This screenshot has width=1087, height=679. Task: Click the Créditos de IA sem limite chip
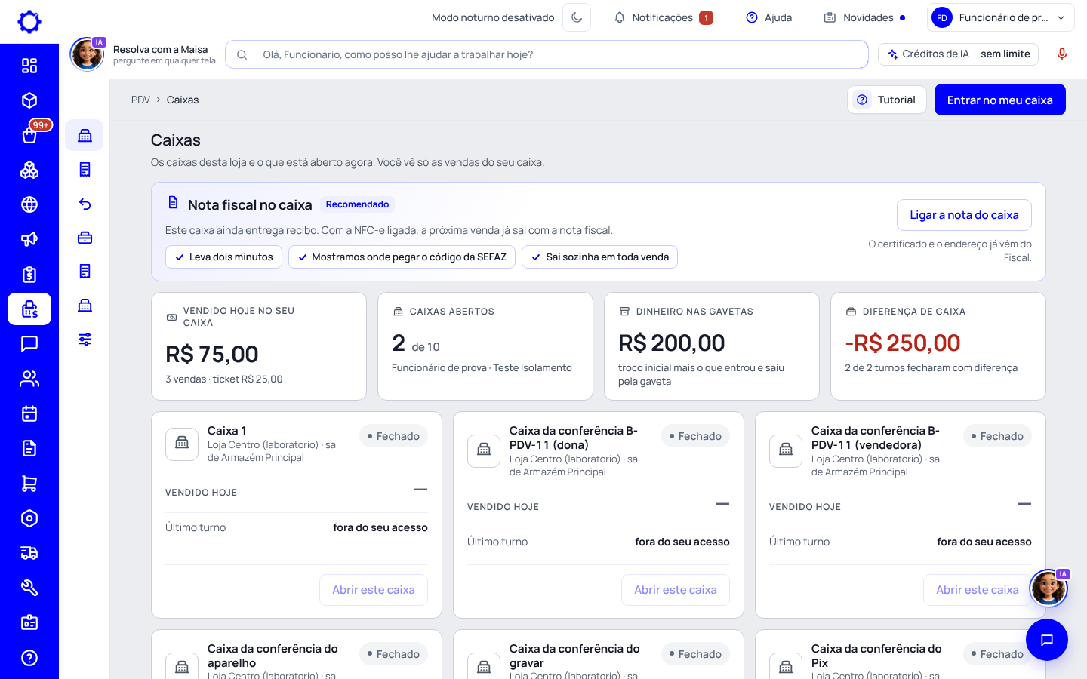pos(959,54)
